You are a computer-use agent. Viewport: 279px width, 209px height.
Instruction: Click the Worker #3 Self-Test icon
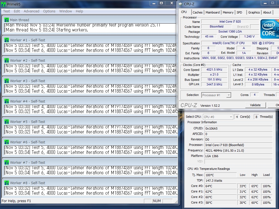tap(7, 81)
